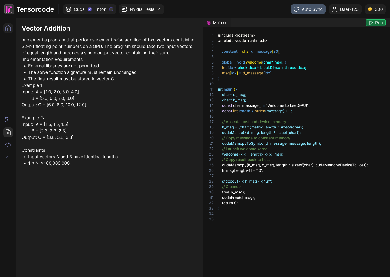Image resolution: width=390 pixels, height=277 pixels.
Task: Click the User-123 profile button
Action: (345, 9)
